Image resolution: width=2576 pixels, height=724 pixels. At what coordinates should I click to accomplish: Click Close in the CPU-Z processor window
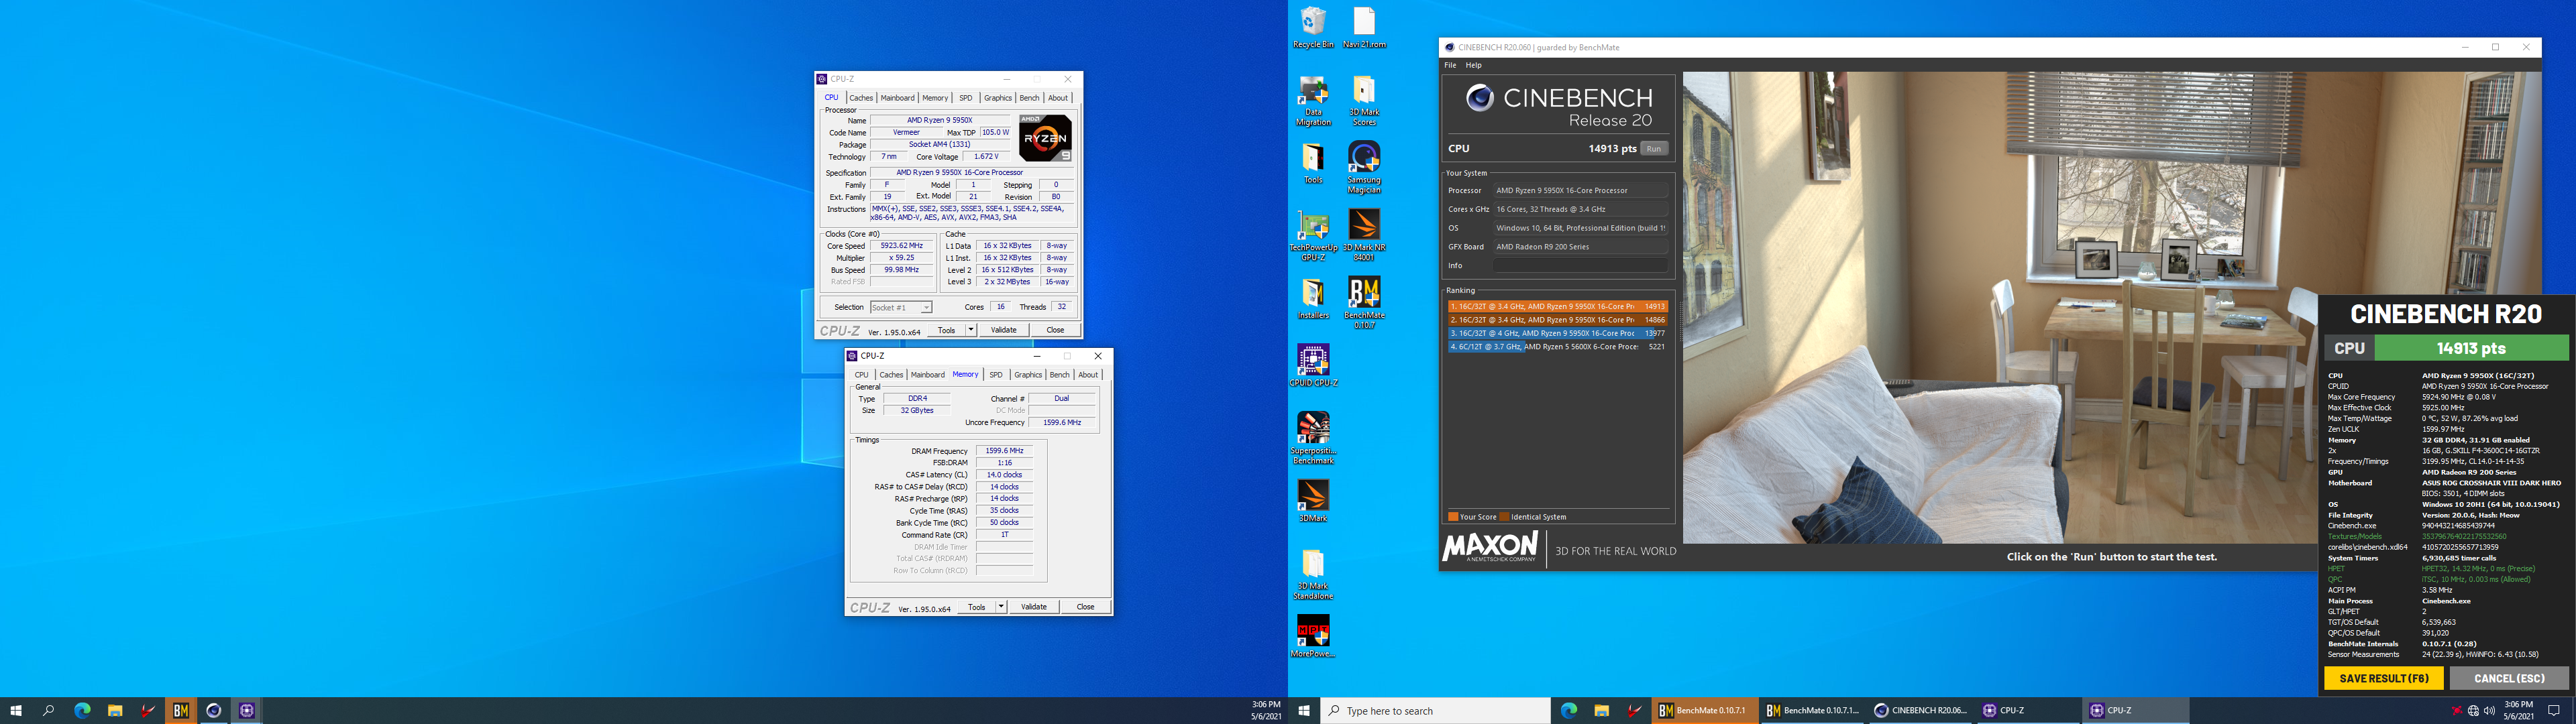coord(1055,330)
